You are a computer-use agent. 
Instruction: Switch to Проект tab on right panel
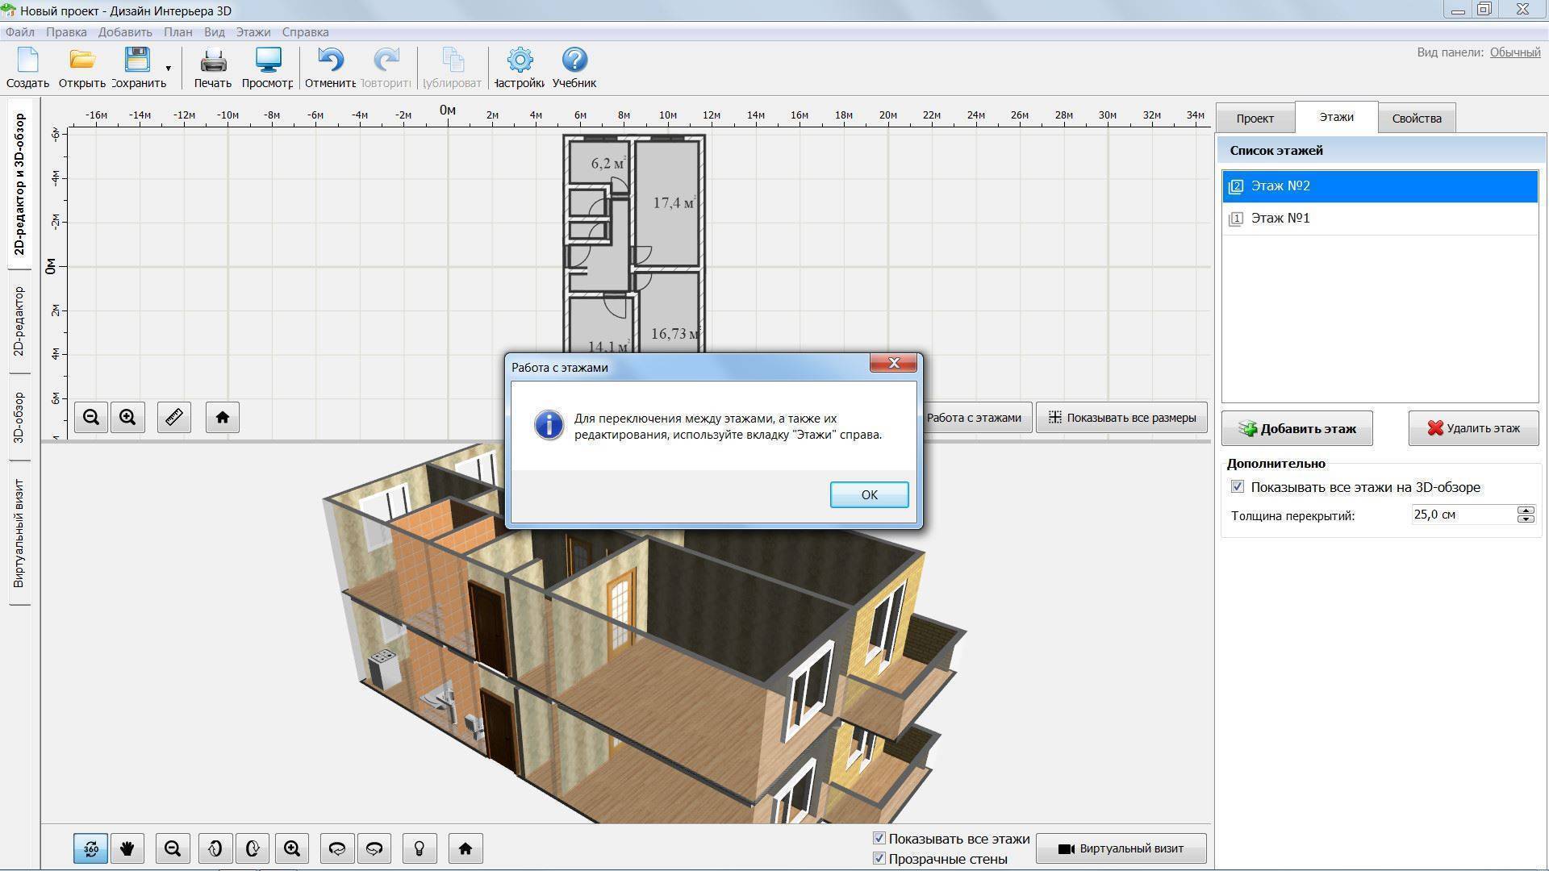(x=1255, y=118)
